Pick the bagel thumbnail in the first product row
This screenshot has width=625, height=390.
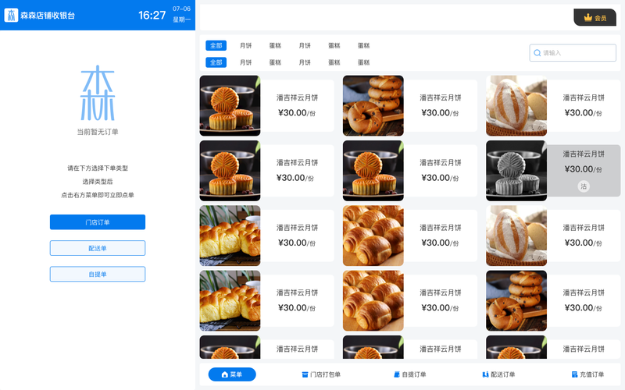click(373, 106)
